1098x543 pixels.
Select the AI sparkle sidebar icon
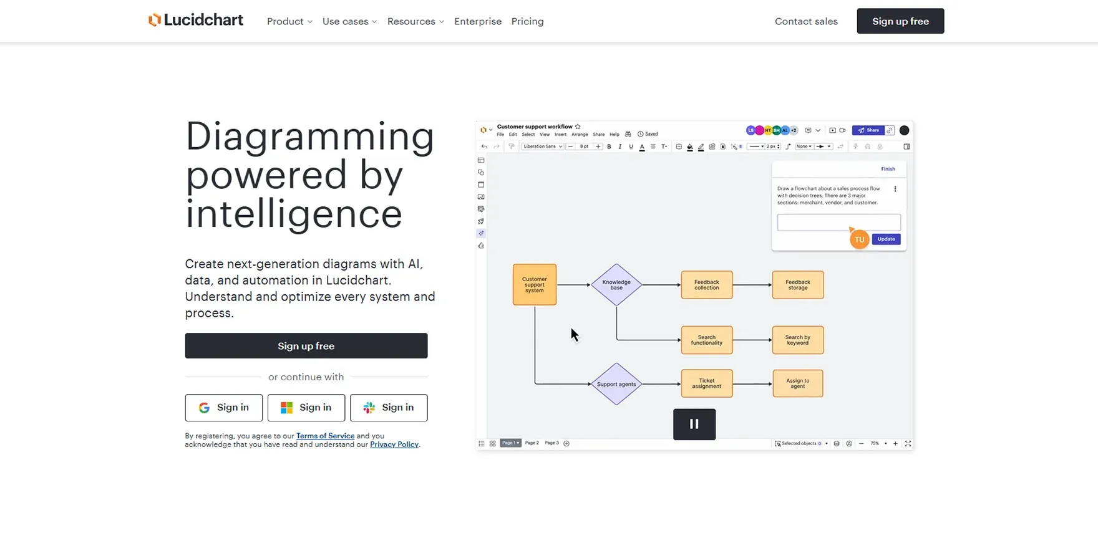pyautogui.click(x=481, y=233)
